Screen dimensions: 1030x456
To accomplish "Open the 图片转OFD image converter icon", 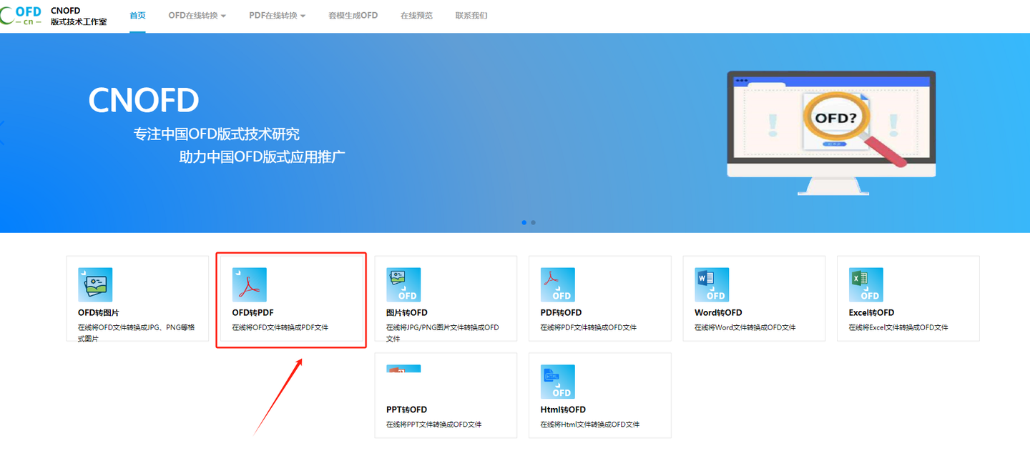I will pyautogui.click(x=403, y=284).
